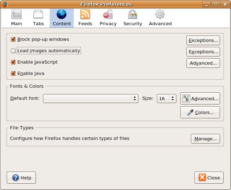The width and height of the screenshot is (231, 190).
Task: Switch to the Security tab label
Action: click(x=133, y=24)
